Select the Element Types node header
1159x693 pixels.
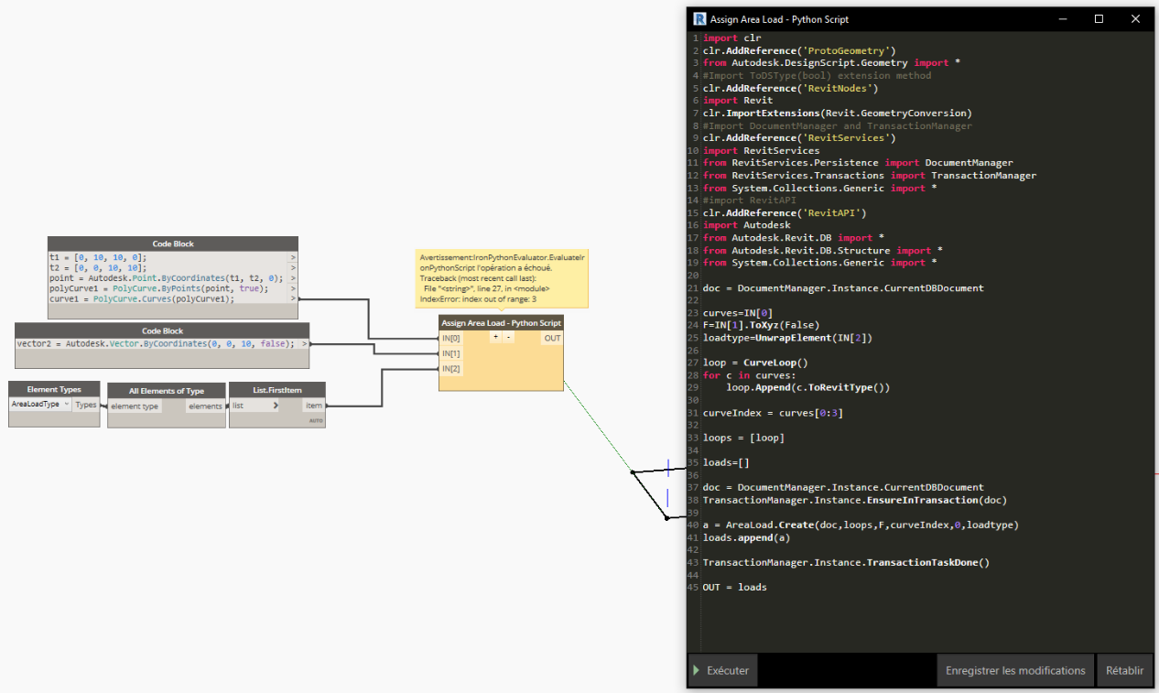[54, 389]
